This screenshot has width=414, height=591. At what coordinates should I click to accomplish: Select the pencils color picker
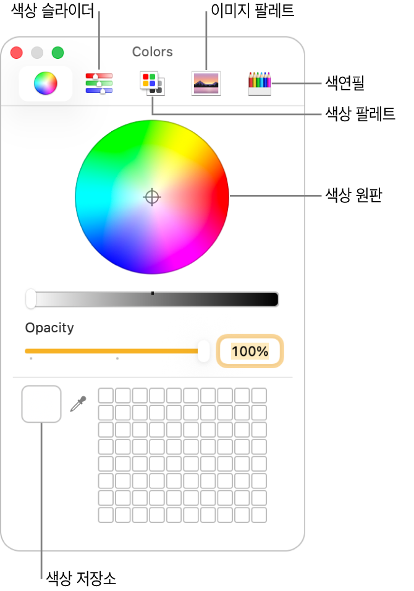(x=260, y=83)
